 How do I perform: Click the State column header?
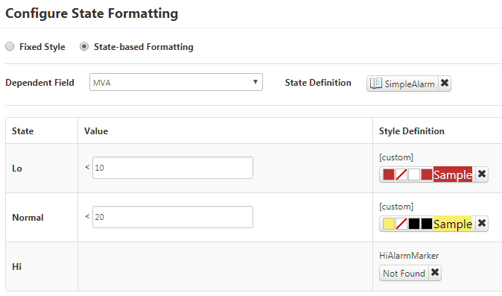(23, 131)
